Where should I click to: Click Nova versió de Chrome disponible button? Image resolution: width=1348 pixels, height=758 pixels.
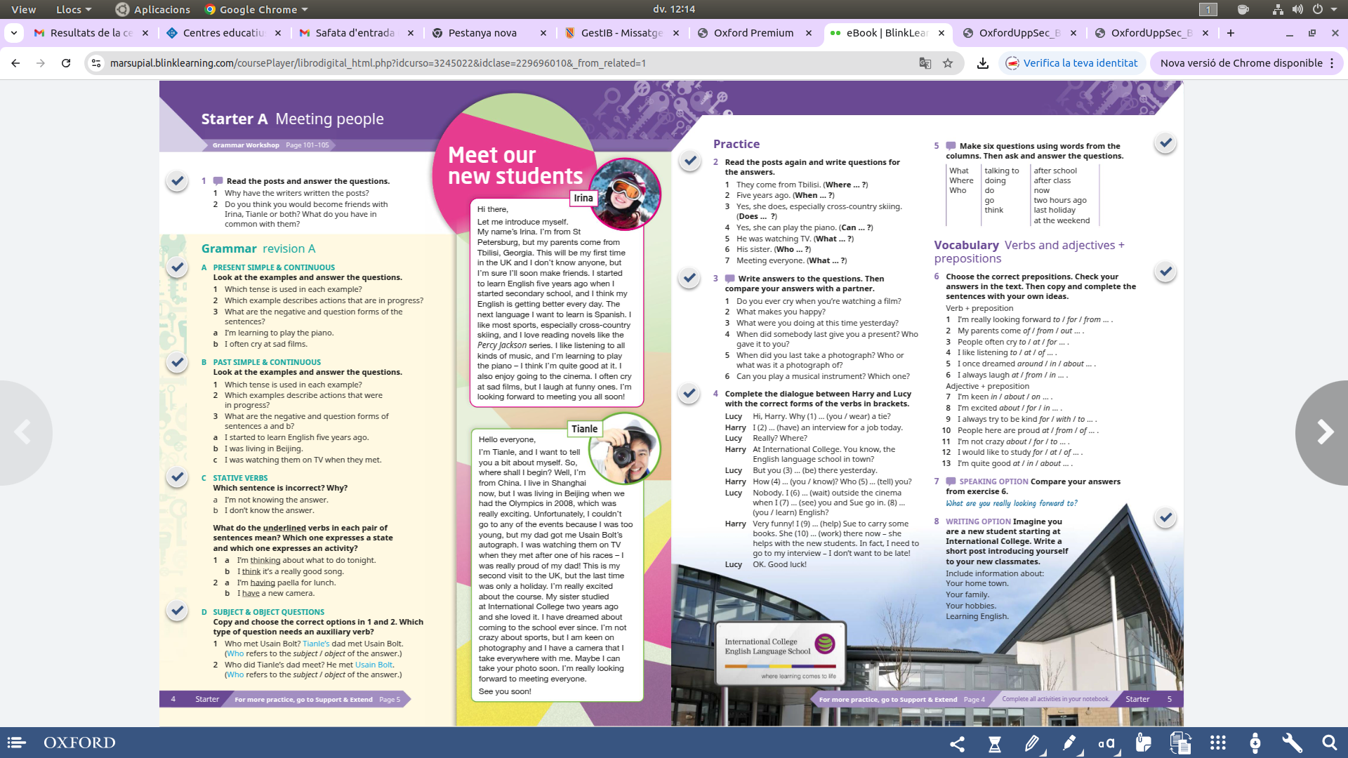coord(1246,63)
